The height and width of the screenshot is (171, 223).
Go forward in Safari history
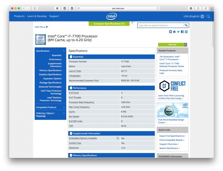(x=28, y=8)
